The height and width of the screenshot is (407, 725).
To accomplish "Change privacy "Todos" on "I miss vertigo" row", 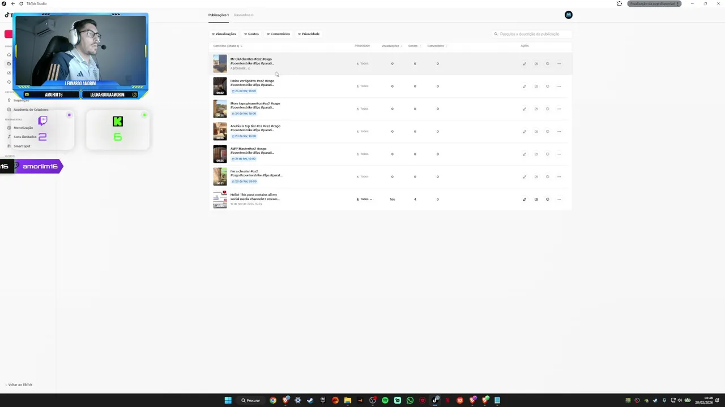I will (362, 86).
